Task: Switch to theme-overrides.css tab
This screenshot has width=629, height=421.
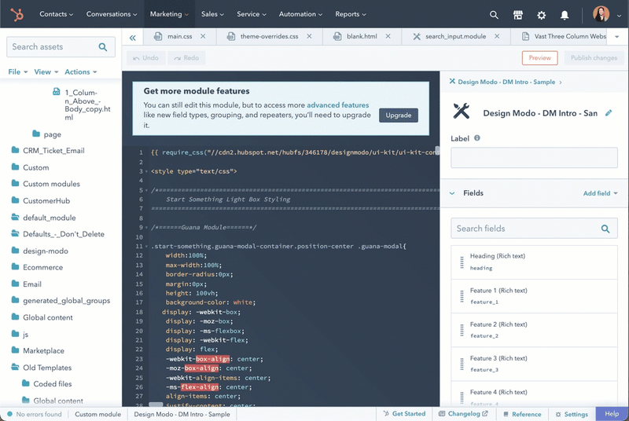Action: click(x=269, y=37)
